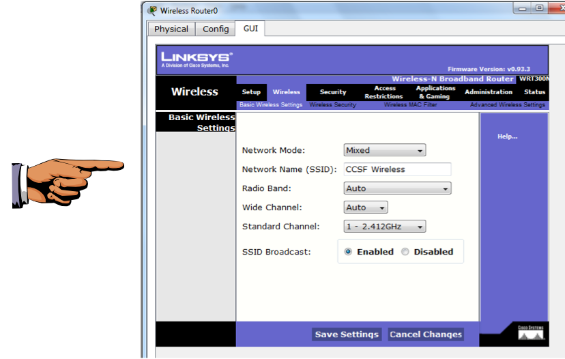Click the Network Mode label
The image size is (565, 359).
[274, 150]
